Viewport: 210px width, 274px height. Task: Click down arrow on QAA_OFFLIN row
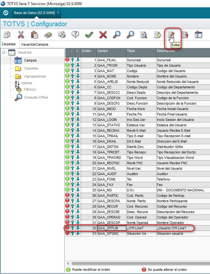tap(78, 228)
